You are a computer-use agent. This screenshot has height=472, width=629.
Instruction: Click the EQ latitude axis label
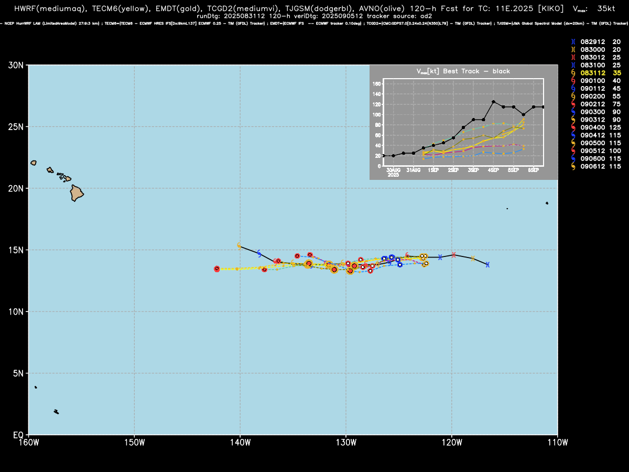click(x=18, y=435)
